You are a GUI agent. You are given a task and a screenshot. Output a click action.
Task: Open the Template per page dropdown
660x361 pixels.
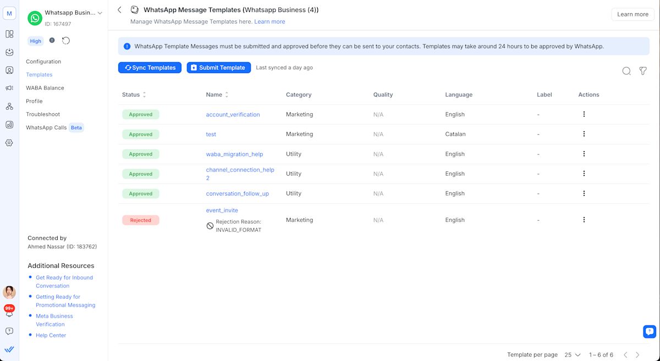[571, 354]
